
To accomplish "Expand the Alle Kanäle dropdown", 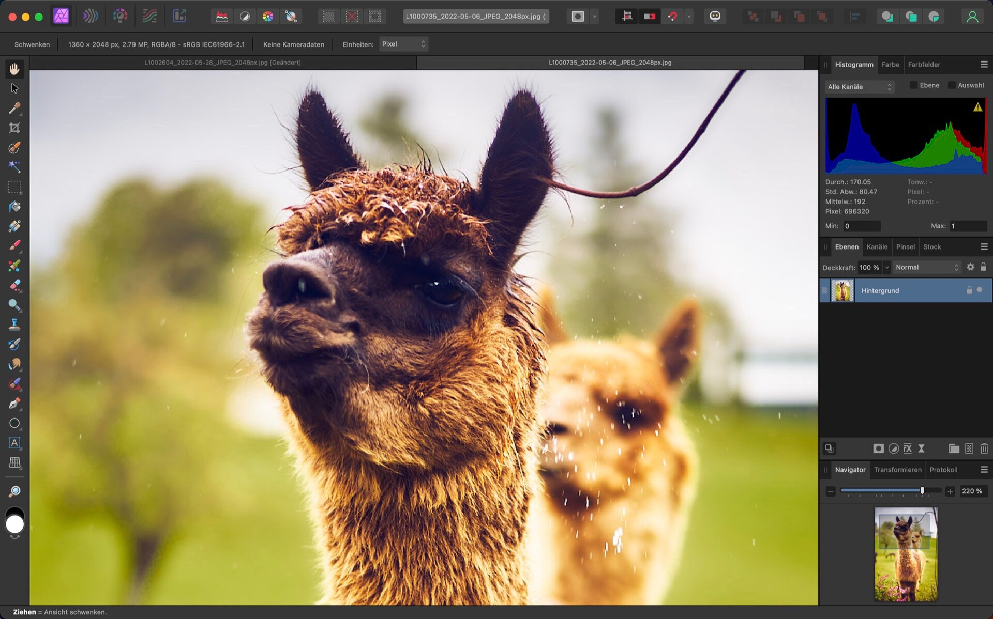I will [856, 86].
